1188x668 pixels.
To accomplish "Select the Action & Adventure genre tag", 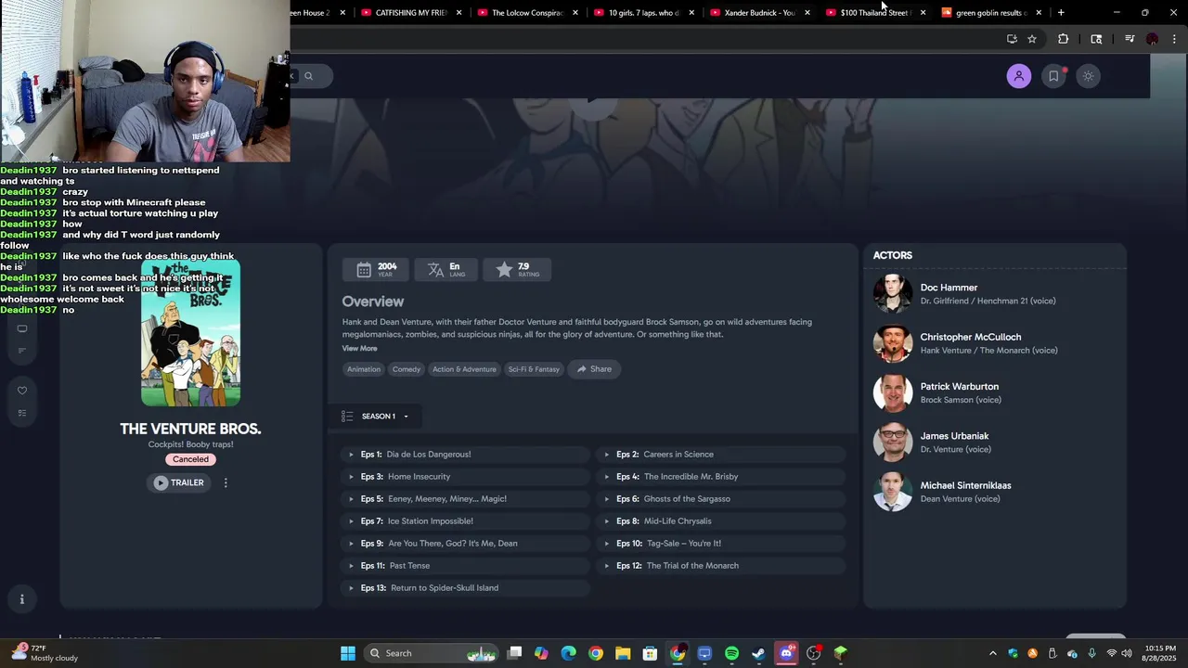I will (464, 369).
